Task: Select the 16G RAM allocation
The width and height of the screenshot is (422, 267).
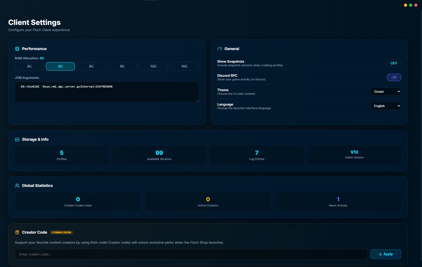Action: point(184,66)
